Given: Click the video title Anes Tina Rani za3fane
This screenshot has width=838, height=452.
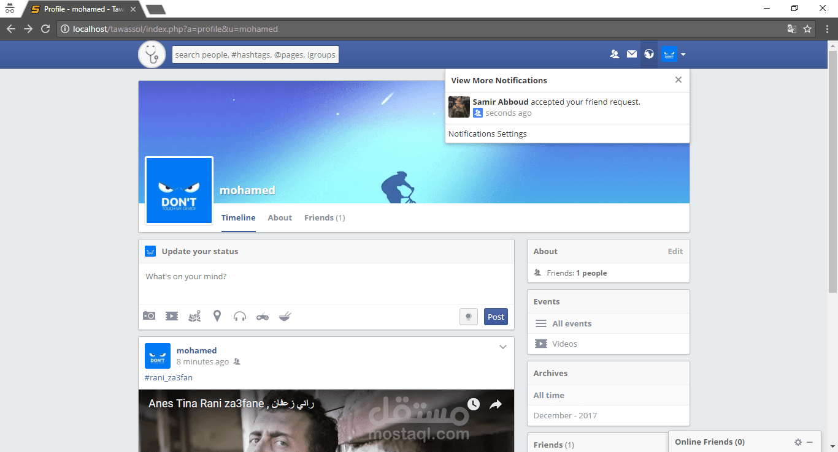Looking at the screenshot, I should tap(231, 404).
